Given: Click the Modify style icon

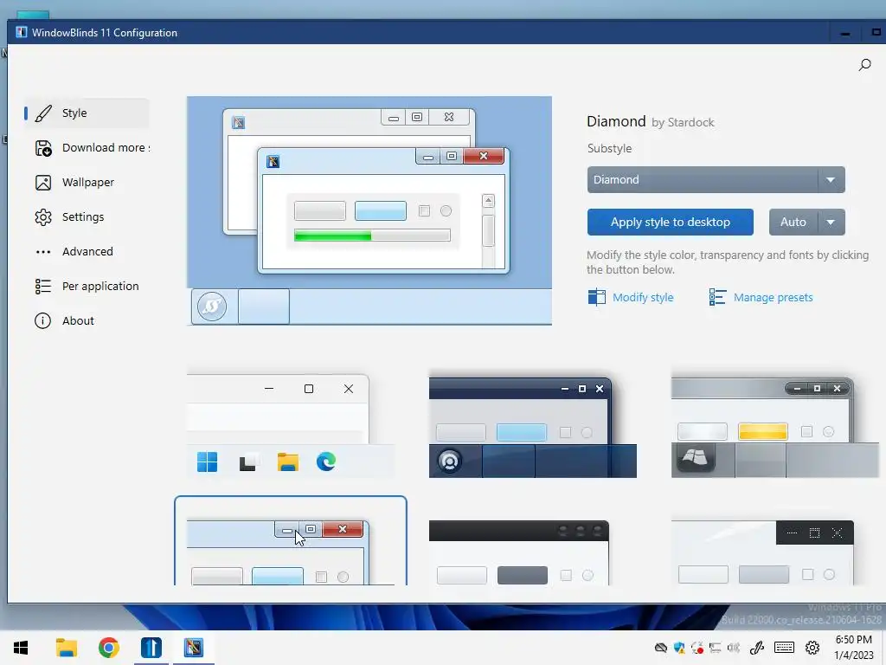Looking at the screenshot, I should [x=597, y=297].
